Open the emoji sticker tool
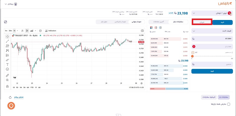The width and height of the screenshot is (236, 116). pyautogui.click(x=7, y=69)
